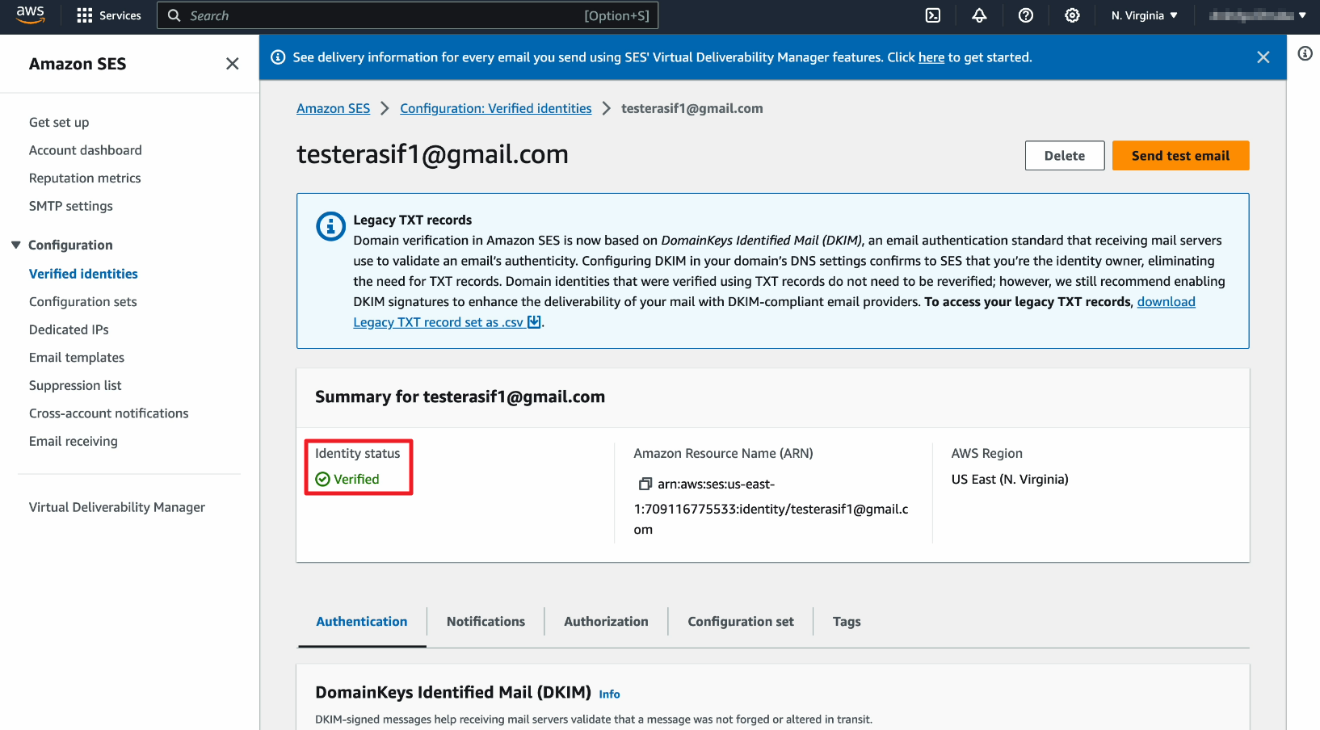
Task: Dismiss the blue deliverability banner
Action: (1263, 57)
